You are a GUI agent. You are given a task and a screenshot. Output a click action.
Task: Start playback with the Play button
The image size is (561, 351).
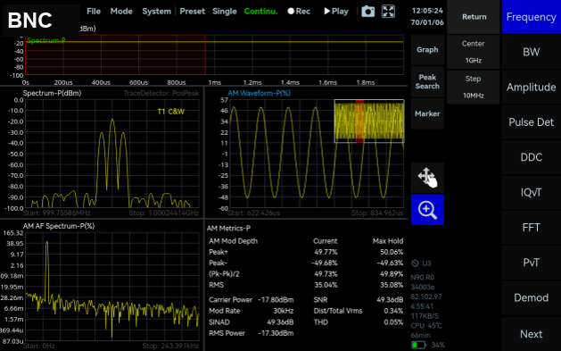tap(336, 12)
